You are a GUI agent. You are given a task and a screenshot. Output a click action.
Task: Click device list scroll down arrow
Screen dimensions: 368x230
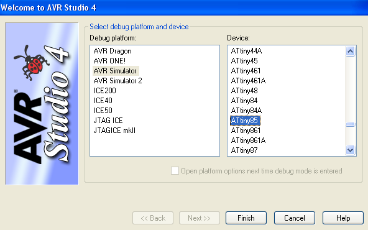[x=350, y=150]
